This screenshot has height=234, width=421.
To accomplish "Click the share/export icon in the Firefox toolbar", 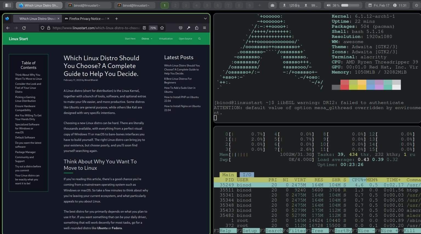I will click(x=196, y=28).
